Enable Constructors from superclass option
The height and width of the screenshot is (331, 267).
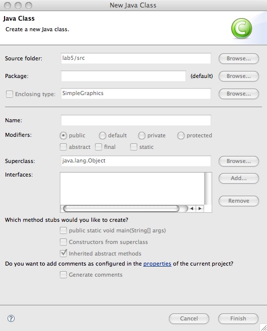coord(63,242)
